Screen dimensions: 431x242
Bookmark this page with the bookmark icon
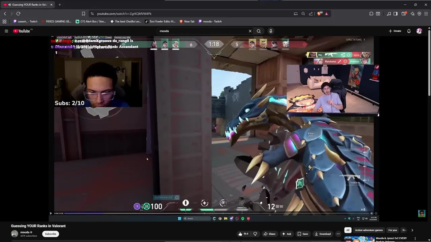pyautogui.click(x=83, y=13)
